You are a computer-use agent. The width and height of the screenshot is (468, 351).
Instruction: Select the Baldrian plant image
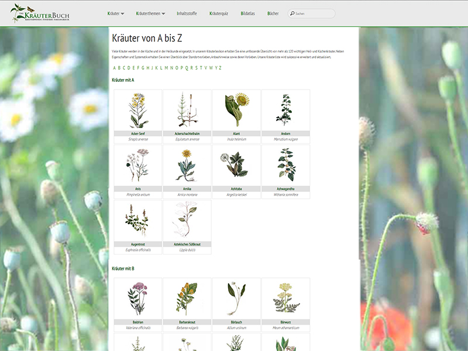click(x=138, y=298)
